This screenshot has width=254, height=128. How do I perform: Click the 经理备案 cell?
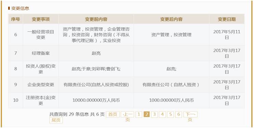41,53
